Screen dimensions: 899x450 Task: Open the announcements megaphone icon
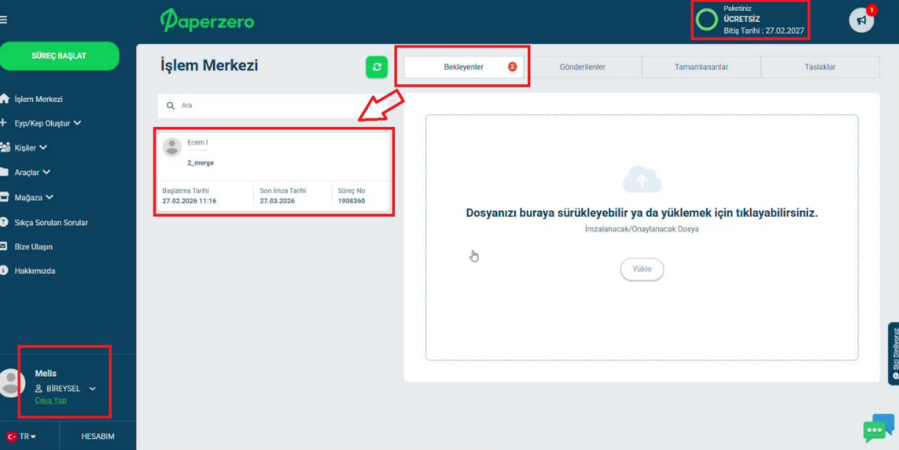862,20
